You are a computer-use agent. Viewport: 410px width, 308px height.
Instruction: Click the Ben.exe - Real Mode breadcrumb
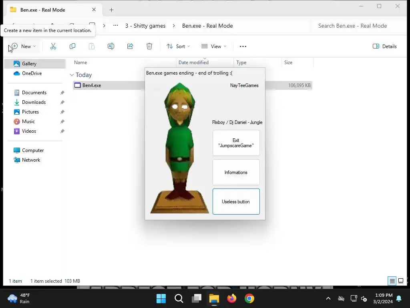tap(207, 26)
